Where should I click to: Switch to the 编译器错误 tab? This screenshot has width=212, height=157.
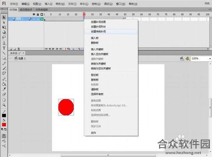point(26,10)
